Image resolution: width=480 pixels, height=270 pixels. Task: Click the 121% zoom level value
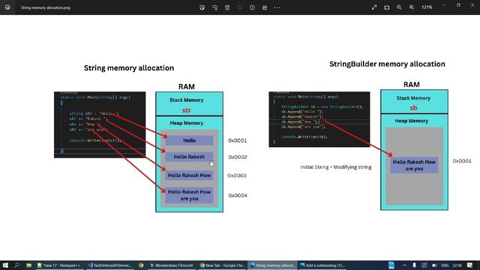[427, 7]
